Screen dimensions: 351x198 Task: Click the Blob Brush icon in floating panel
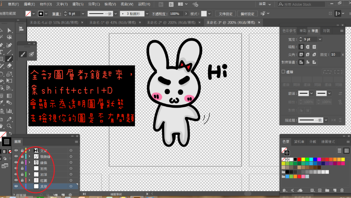pos(31,54)
